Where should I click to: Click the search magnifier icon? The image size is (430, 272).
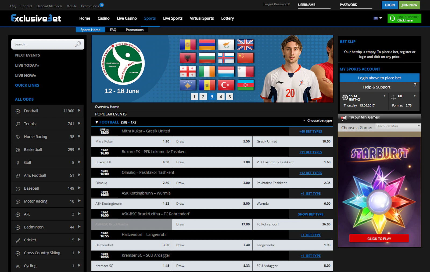click(x=78, y=44)
